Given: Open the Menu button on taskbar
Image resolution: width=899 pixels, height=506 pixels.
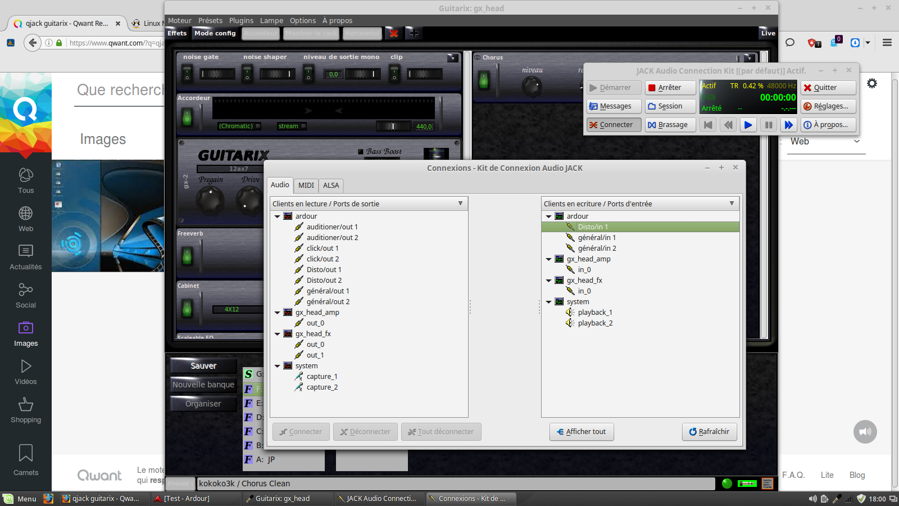Looking at the screenshot, I should point(20,499).
